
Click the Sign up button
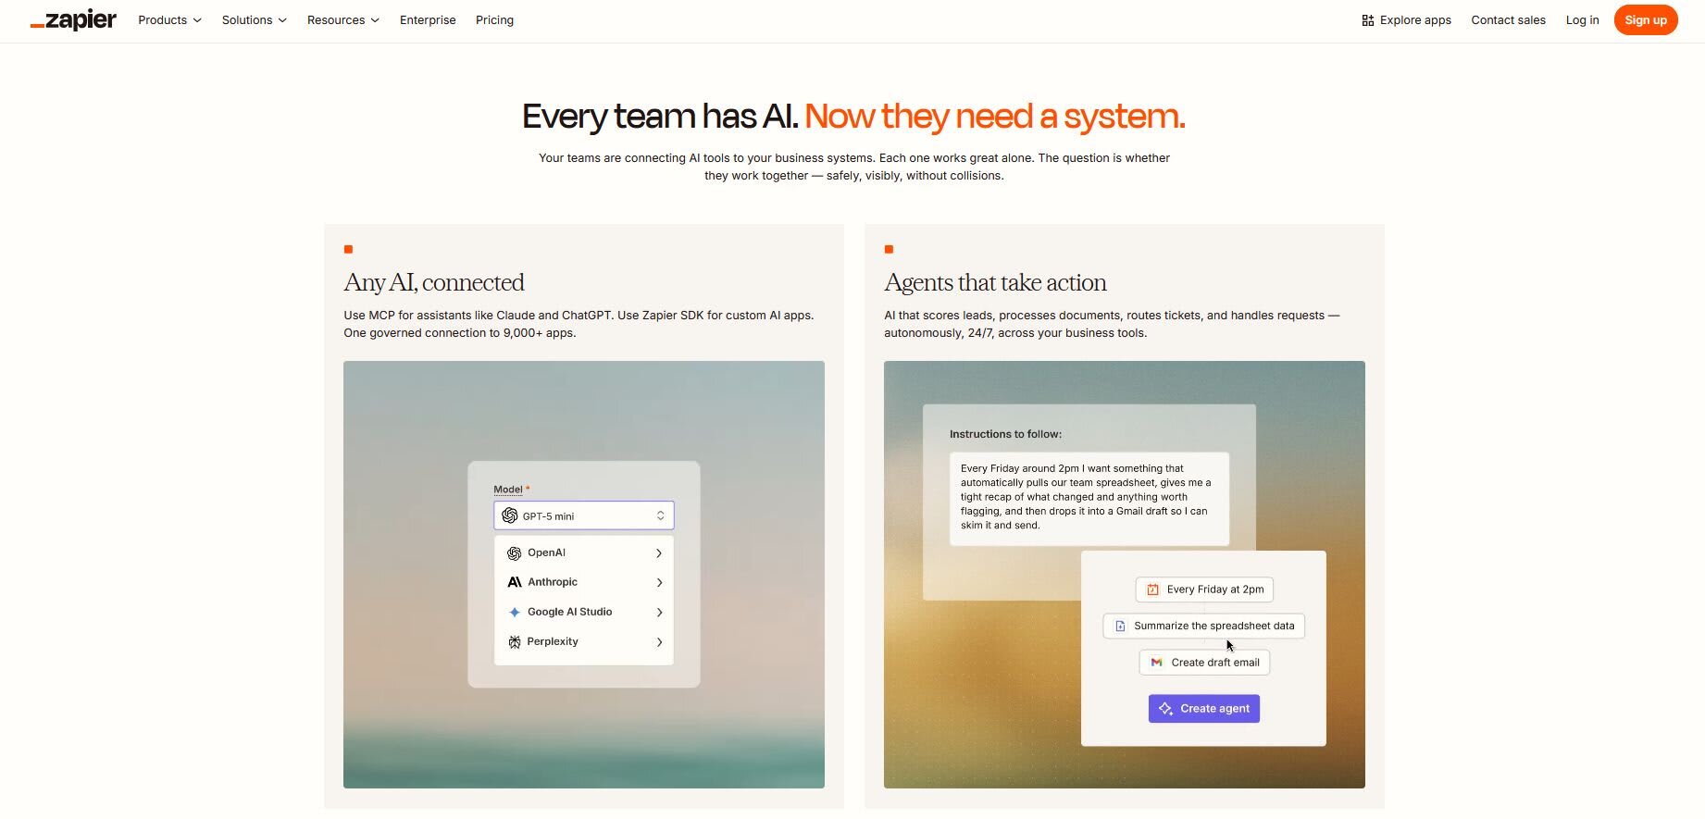[1646, 20]
